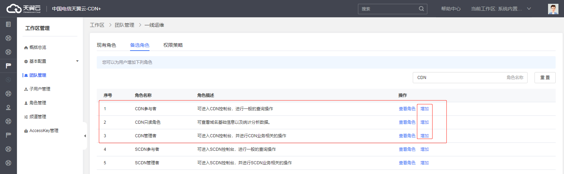
Task: Click 查看角色 for the CDN只读角色 row
Action: tap(407, 122)
